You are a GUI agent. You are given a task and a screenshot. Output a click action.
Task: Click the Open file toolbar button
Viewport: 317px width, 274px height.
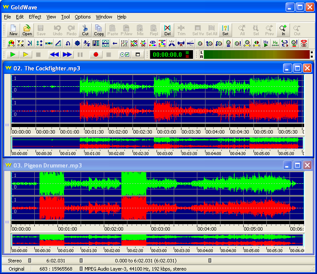pyautogui.click(x=27, y=30)
